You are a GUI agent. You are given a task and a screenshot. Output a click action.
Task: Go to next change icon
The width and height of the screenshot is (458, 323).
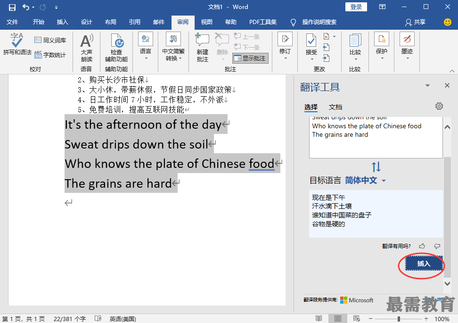click(x=326, y=58)
